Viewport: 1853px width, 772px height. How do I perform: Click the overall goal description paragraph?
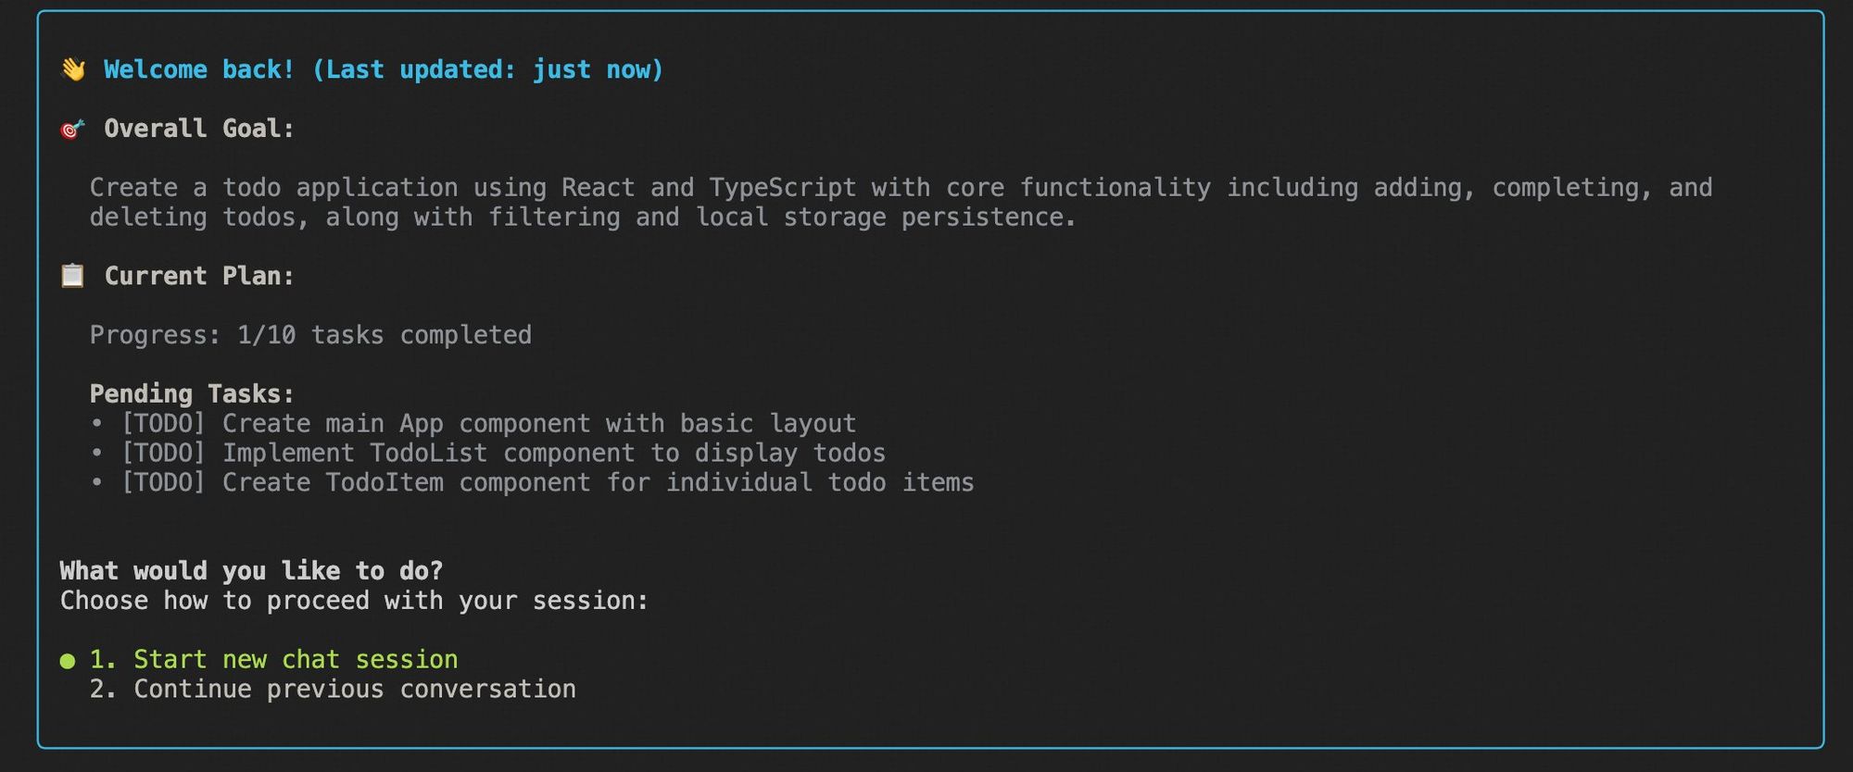(x=901, y=202)
